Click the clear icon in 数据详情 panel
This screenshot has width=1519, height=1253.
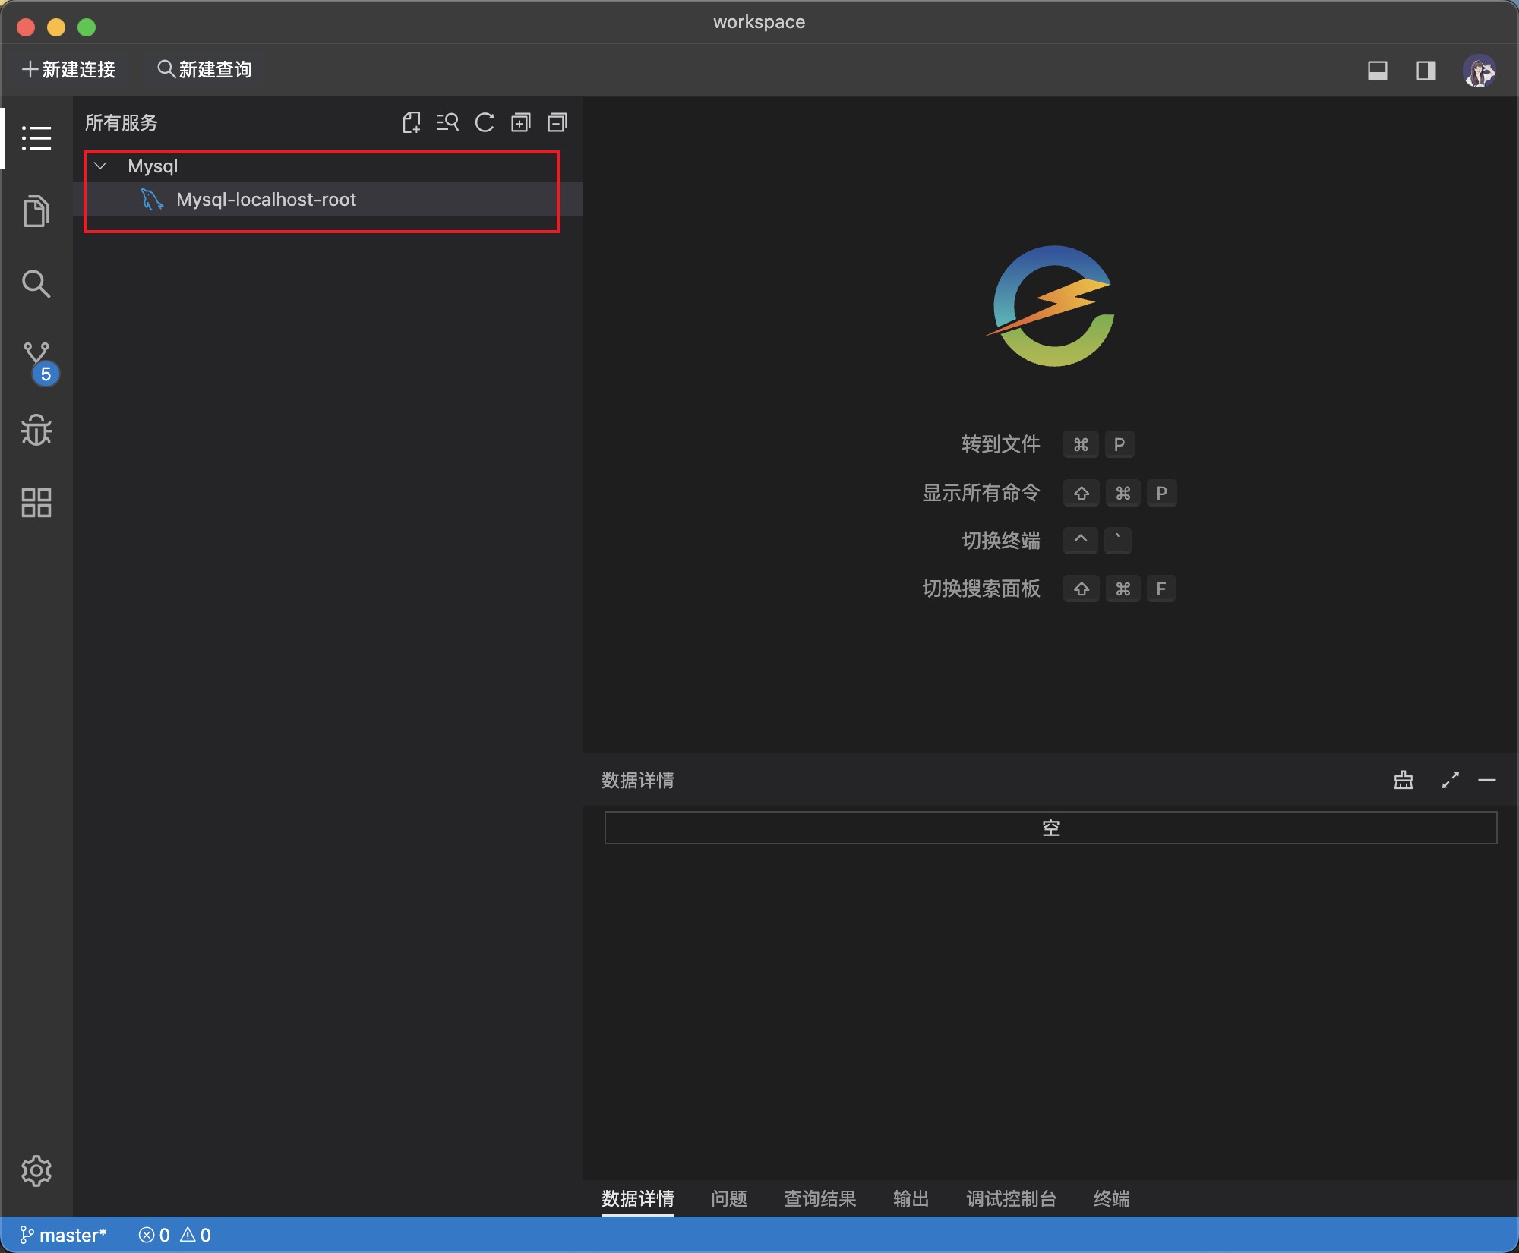1404,780
